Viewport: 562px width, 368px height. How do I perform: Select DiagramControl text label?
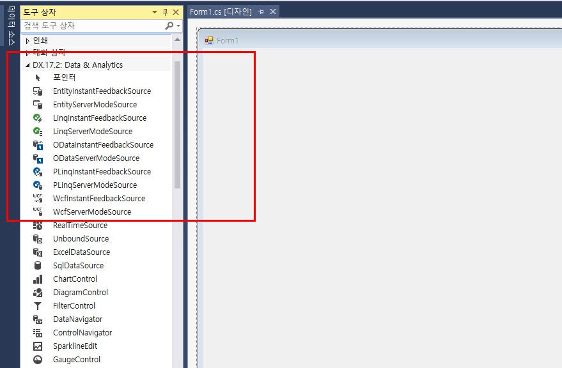(81, 293)
